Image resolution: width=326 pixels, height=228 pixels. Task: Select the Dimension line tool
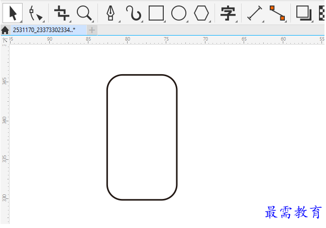pyautogui.click(x=255, y=13)
